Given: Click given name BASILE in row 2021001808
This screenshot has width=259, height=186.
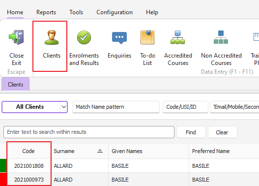Looking at the screenshot, I should [120, 166].
